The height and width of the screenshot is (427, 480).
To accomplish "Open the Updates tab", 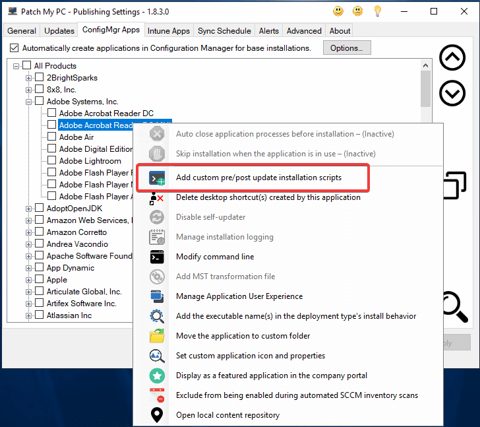I will (x=59, y=31).
